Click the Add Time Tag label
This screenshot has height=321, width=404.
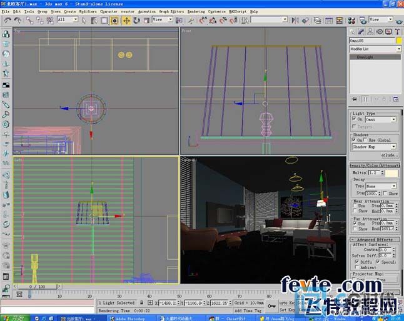click(248, 311)
